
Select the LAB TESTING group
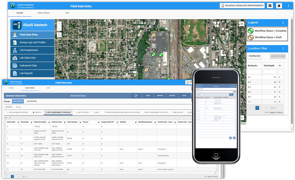pyautogui.click(x=31, y=101)
